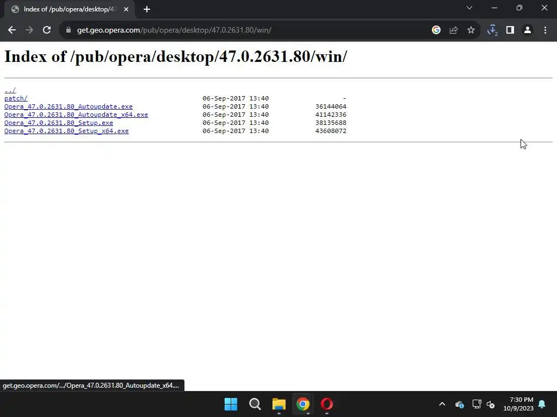Minimize the Chrome window
Screen dimensions: 557x417
coord(494,8)
